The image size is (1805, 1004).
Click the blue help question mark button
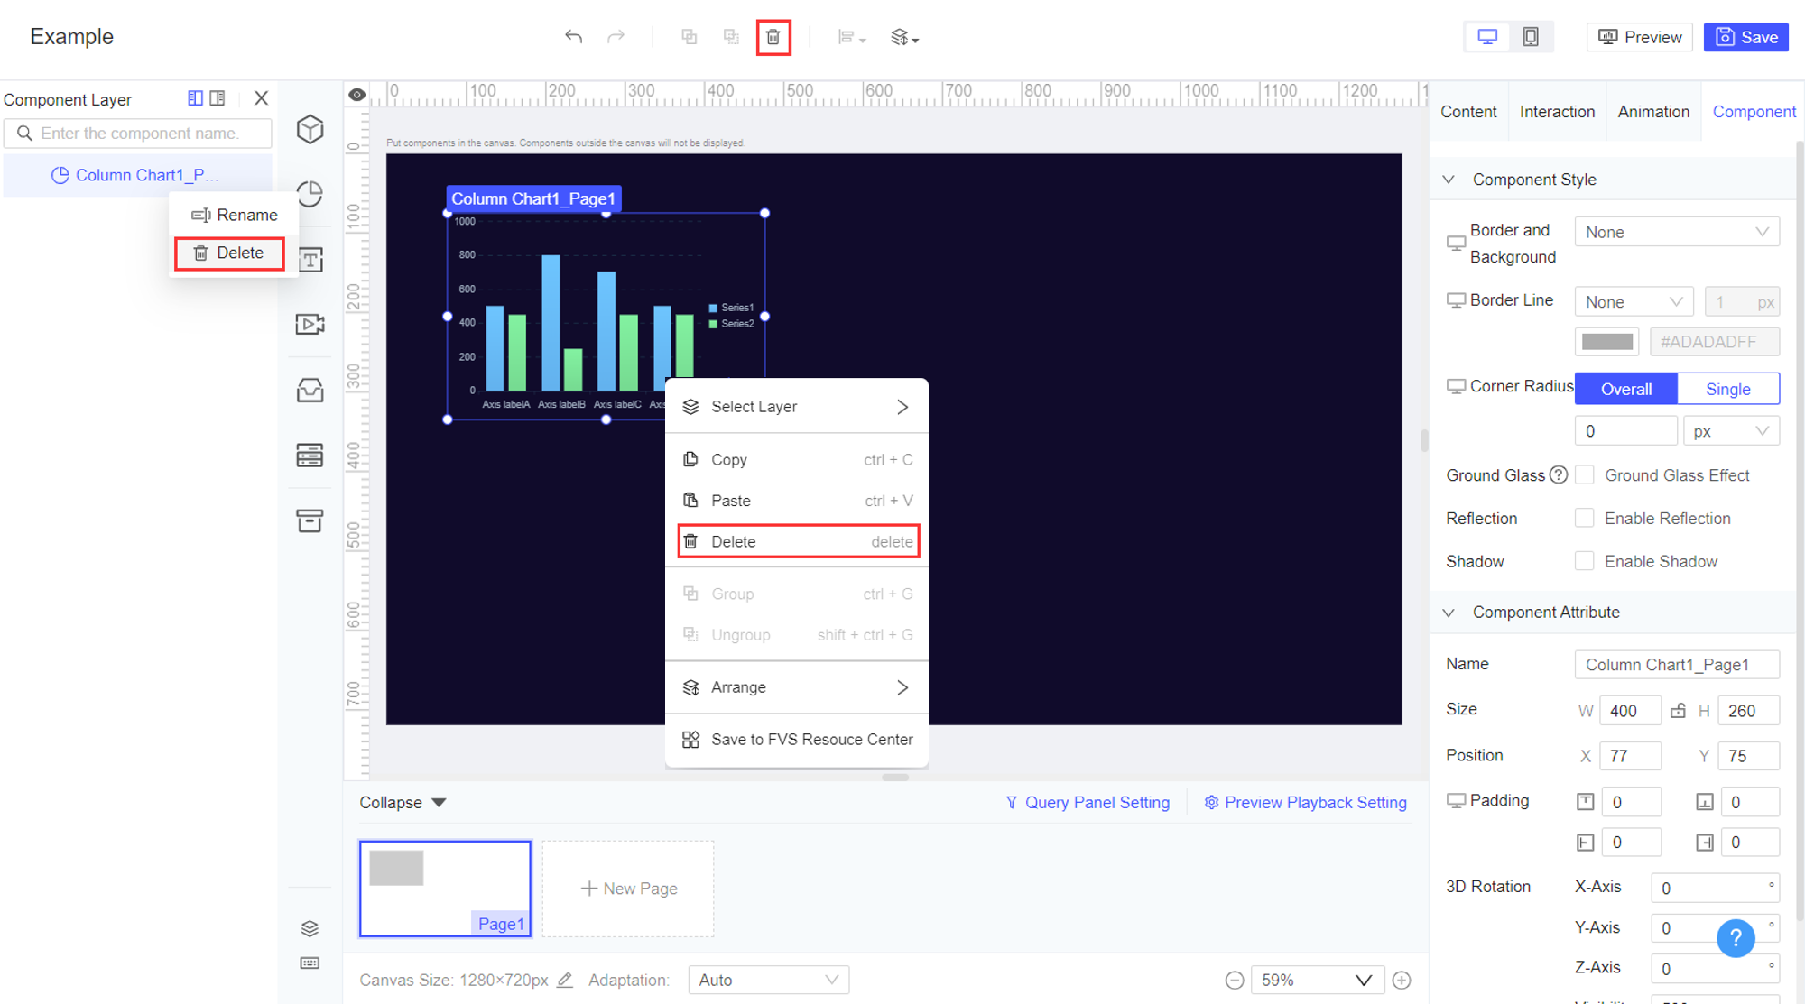[x=1735, y=938]
